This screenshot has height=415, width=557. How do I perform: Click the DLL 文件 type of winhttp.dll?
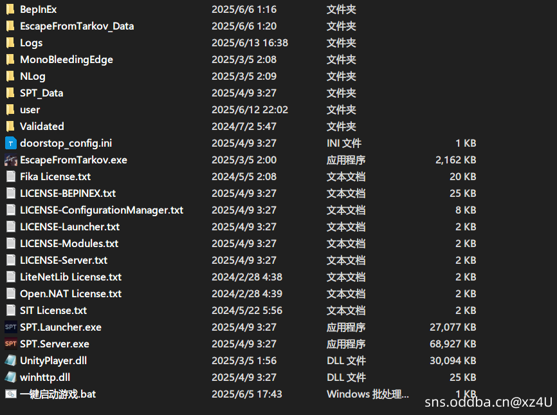(x=346, y=377)
